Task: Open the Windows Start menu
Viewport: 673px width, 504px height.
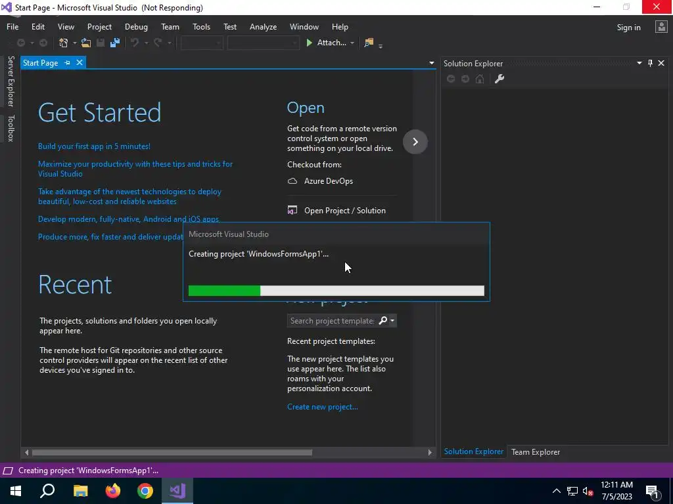Action: 16,491
